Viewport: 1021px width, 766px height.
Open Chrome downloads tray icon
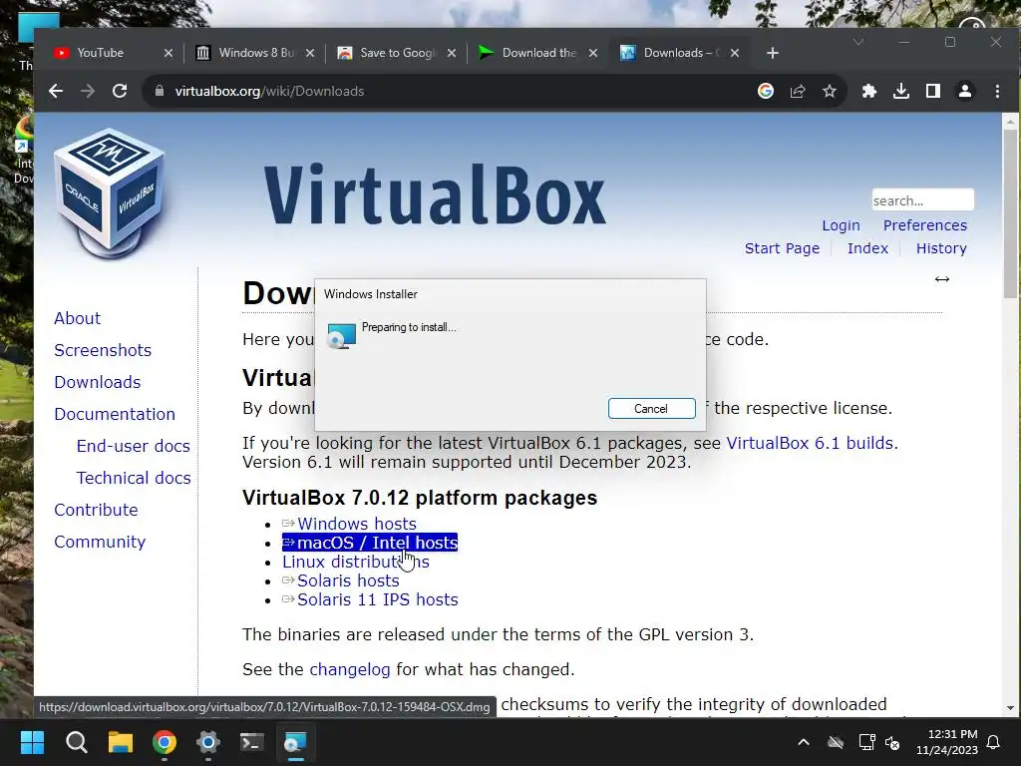901,91
